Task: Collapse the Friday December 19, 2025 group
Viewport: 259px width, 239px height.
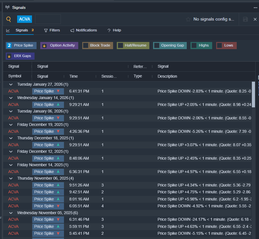Action: 11,125
